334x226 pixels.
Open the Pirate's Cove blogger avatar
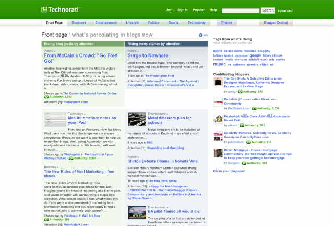click(218, 119)
